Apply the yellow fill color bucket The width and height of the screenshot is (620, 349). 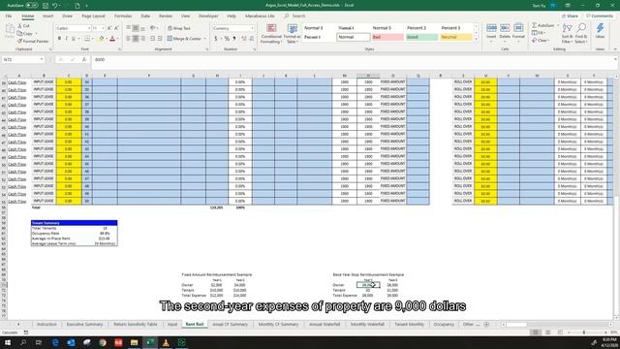[101, 39]
